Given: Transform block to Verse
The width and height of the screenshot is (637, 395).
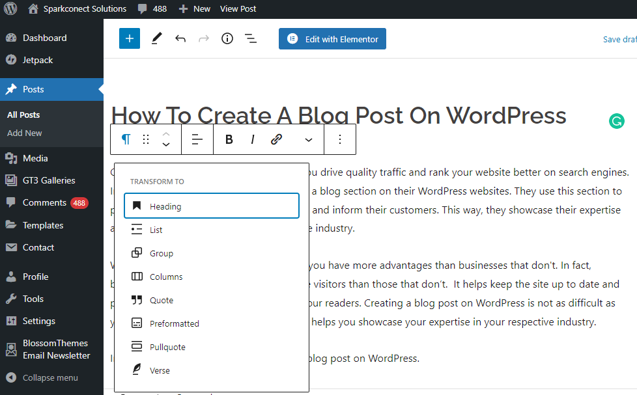Looking at the screenshot, I should (212, 371).
